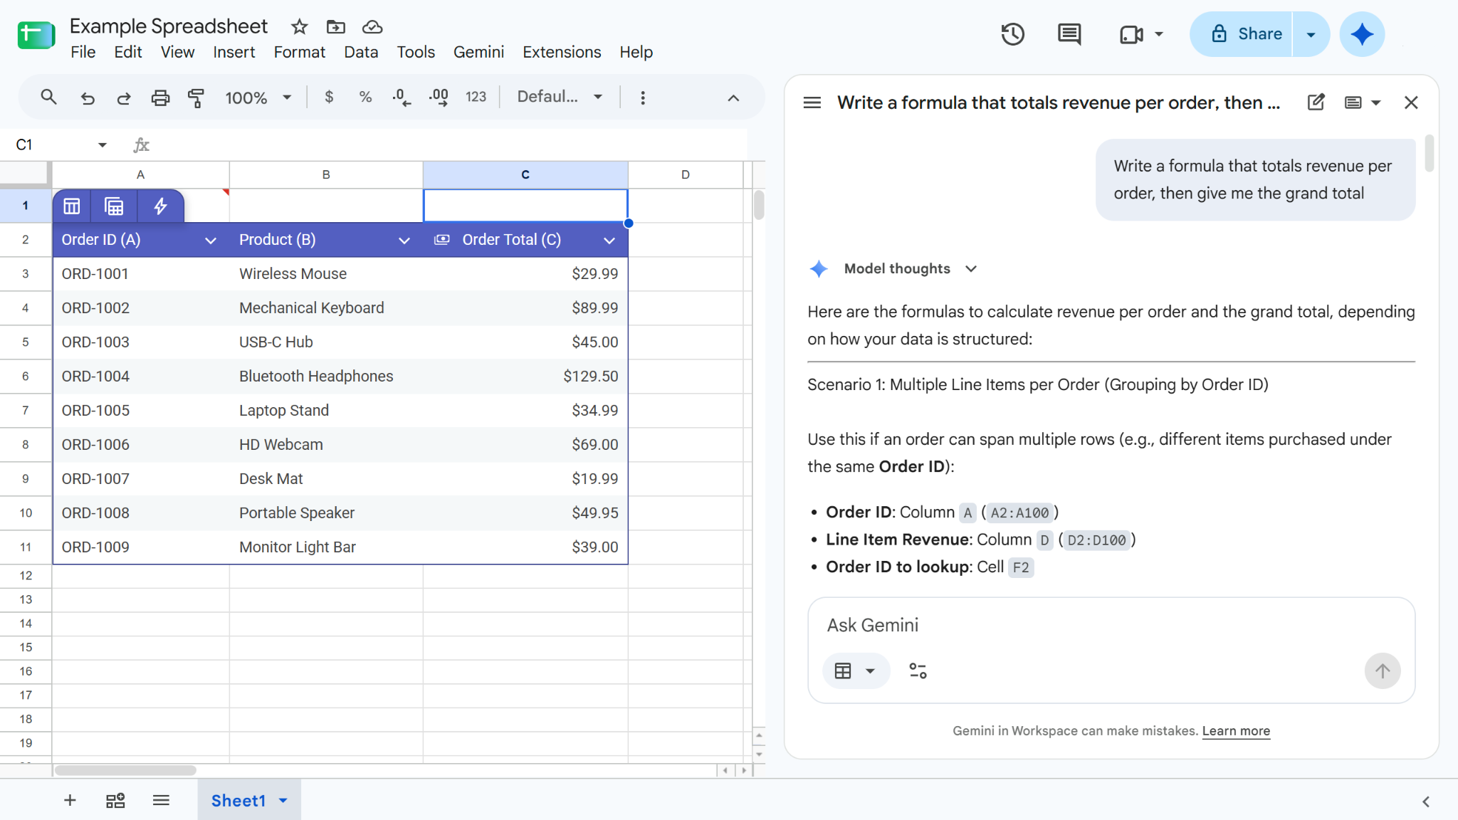Image resolution: width=1458 pixels, height=820 pixels.
Task: Open Gemini settings sliders icon
Action: point(918,671)
